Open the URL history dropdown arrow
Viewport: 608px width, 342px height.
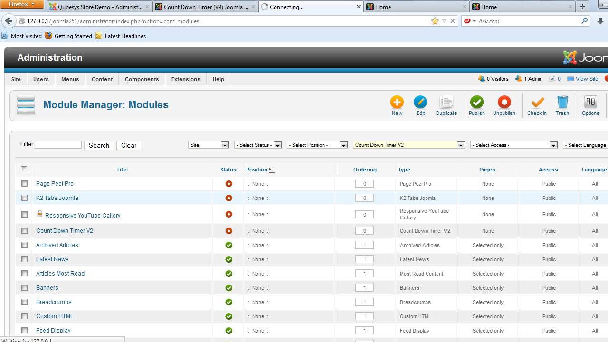(x=444, y=21)
